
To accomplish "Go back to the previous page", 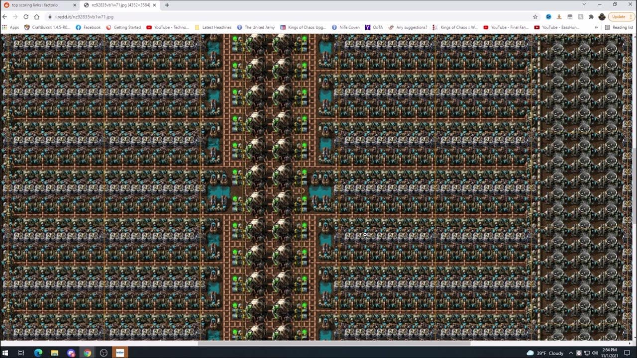I will click(5, 16).
